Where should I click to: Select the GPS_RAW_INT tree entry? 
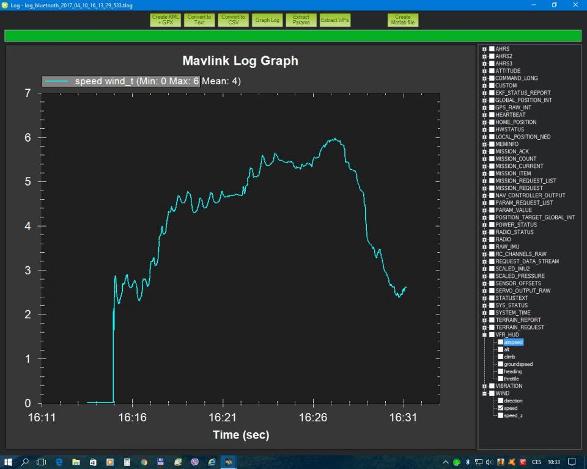pyautogui.click(x=513, y=107)
